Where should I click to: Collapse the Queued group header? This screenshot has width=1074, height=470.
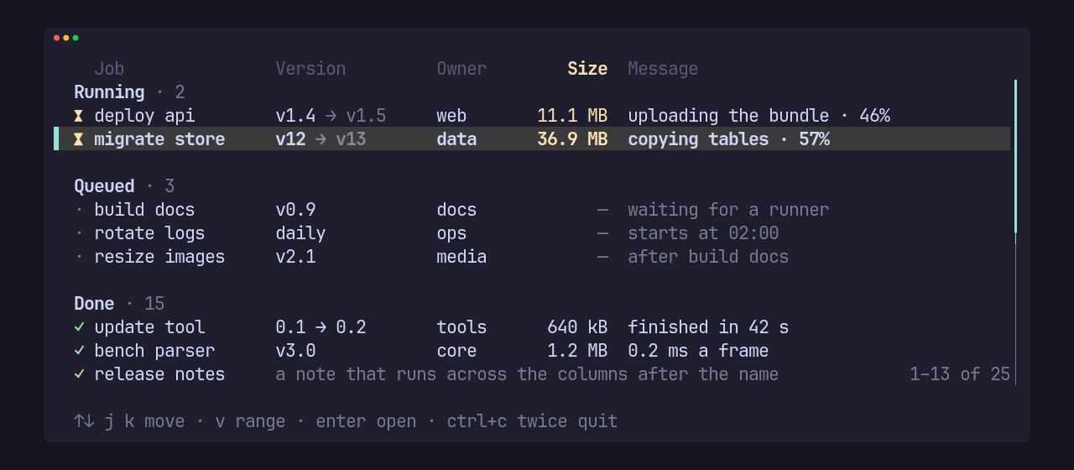(x=124, y=186)
